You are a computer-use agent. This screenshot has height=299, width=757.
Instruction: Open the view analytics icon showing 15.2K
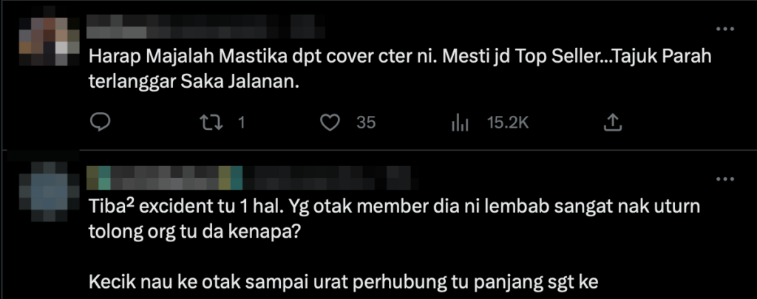[x=460, y=123]
